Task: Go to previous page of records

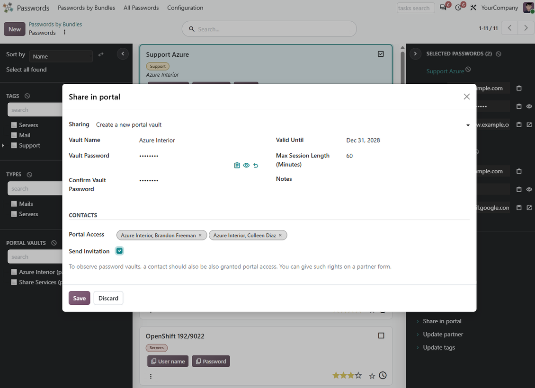Action: pos(509,28)
